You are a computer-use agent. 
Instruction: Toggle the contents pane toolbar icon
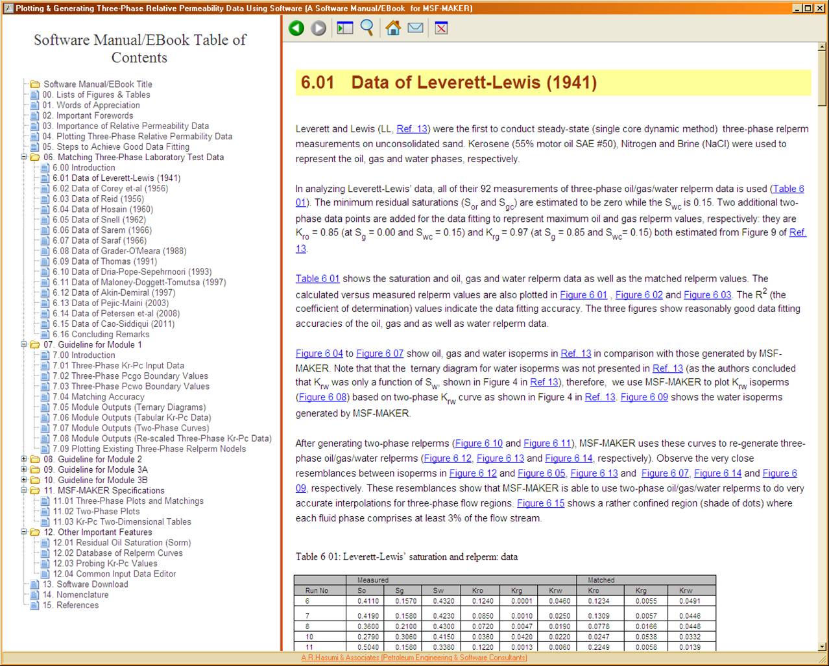344,28
